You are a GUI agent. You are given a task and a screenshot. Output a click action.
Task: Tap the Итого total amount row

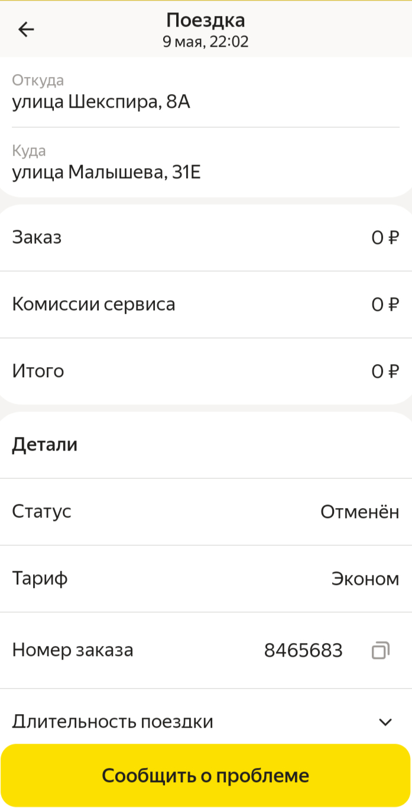pyautogui.click(x=206, y=371)
